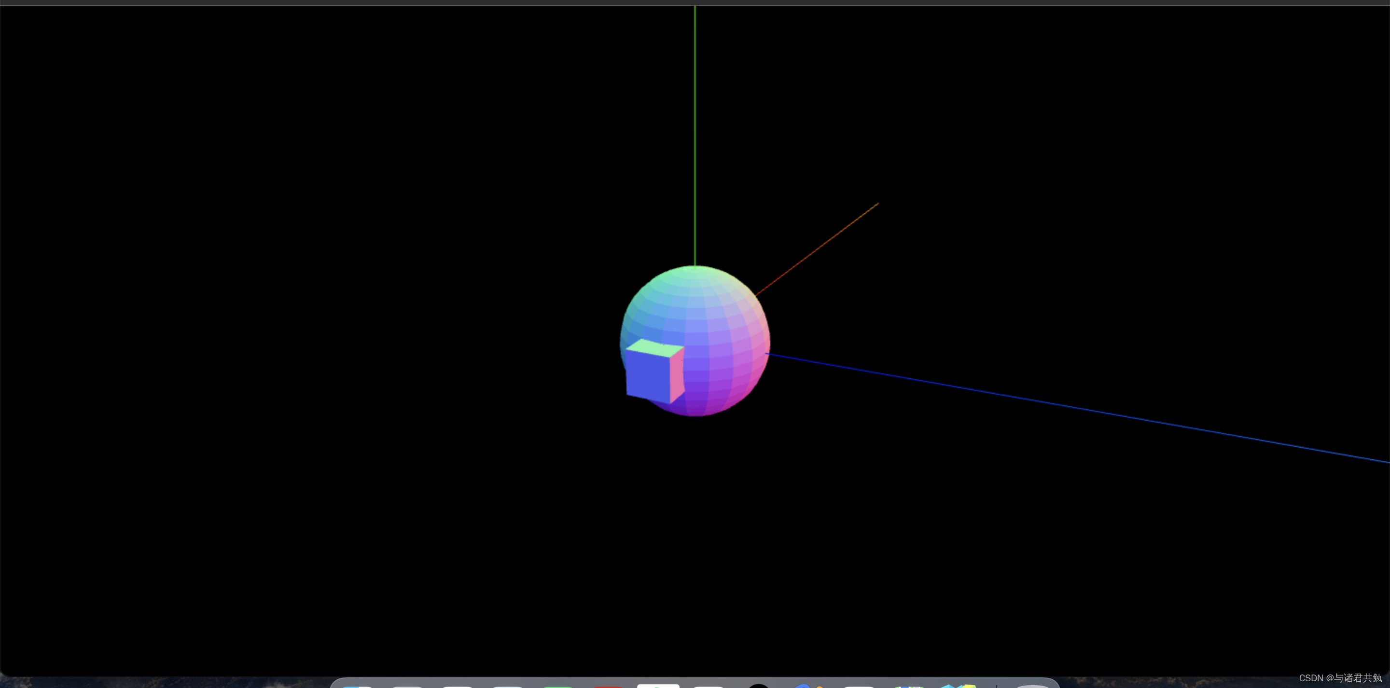1390x688 pixels.
Task: Click the CSDN watermark text at bottom right
Action: (1340, 678)
